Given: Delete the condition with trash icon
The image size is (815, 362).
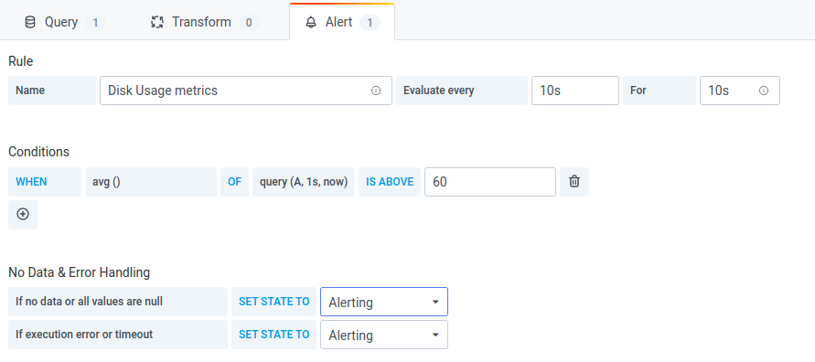Looking at the screenshot, I should point(574,182).
